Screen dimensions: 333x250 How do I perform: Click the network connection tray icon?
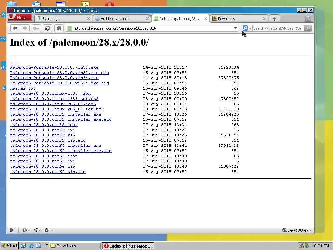click(x=301, y=246)
